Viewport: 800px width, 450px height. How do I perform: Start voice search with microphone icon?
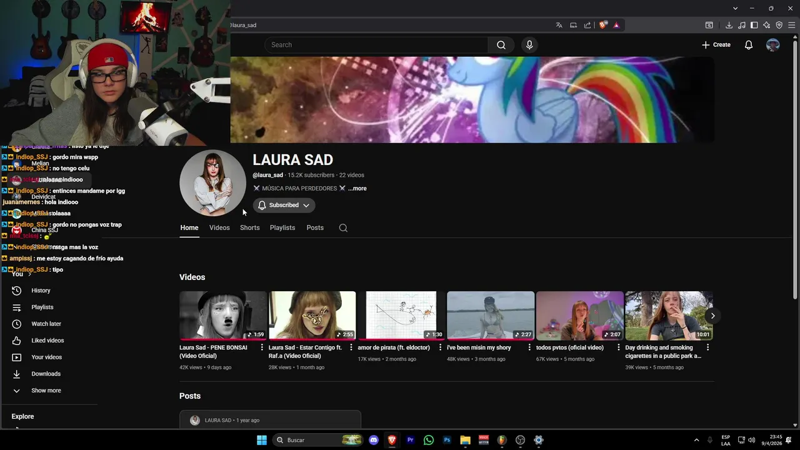[x=529, y=45]
